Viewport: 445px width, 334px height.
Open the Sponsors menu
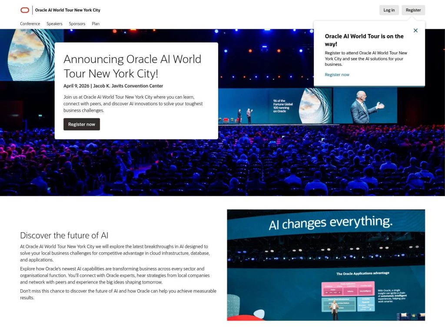77,23
